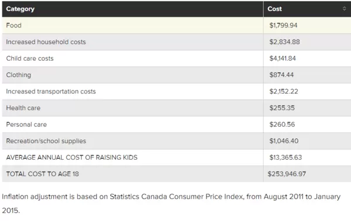Select the Cost column header
The image size is (351, 221).
pyautogui.click(x=307, y=9)
